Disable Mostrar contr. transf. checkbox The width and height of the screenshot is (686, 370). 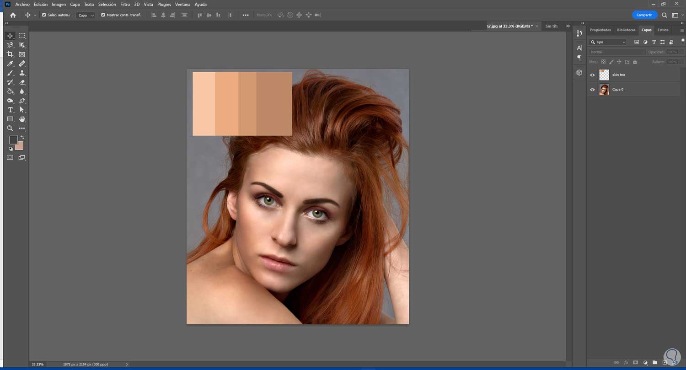(x=103, y=15)
